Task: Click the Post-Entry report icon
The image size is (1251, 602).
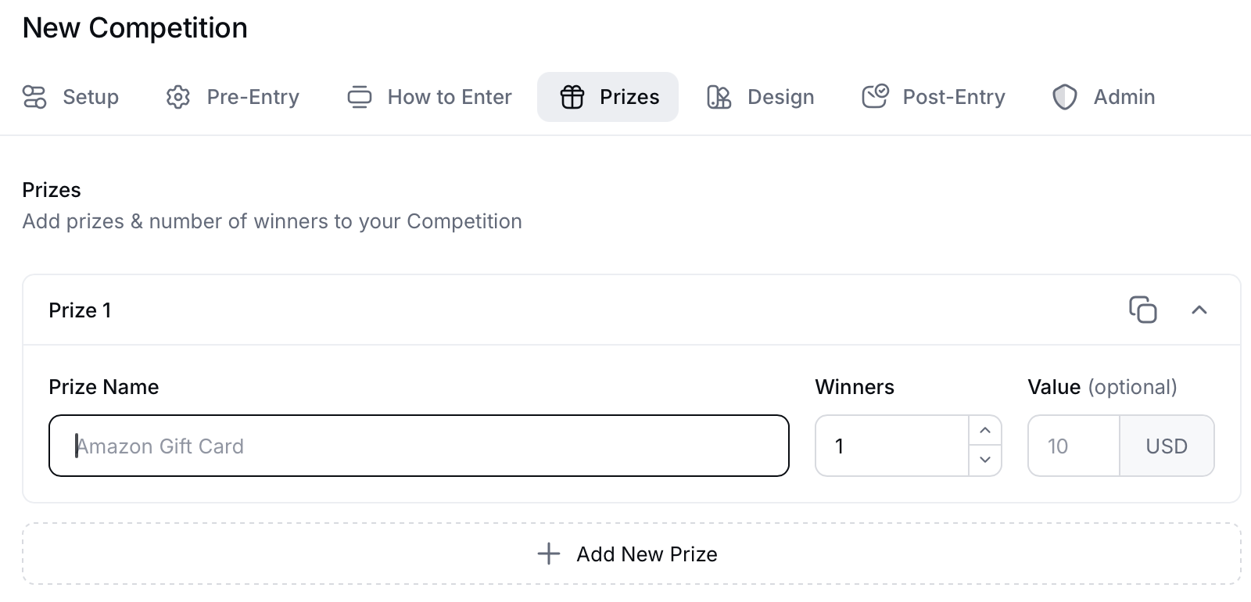Action: 875,97
